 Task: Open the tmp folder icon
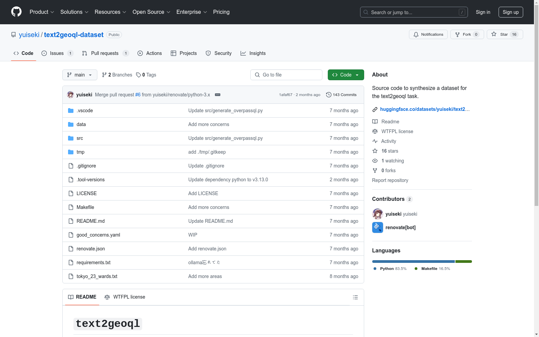click(71, 152)
